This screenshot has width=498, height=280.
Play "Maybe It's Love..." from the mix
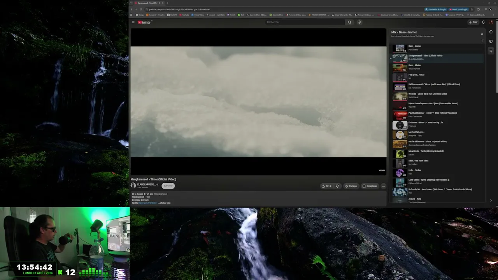[x=437, y=134]
